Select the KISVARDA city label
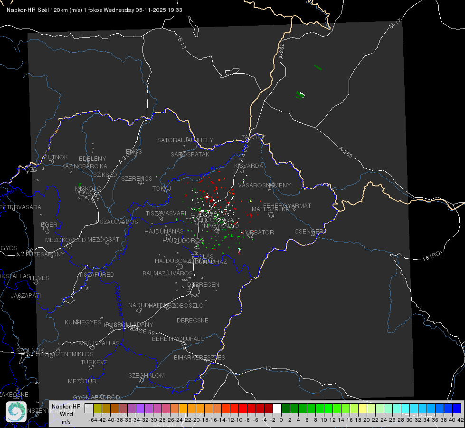The width and height of the screenshot is (465, 428). (249, 166)
